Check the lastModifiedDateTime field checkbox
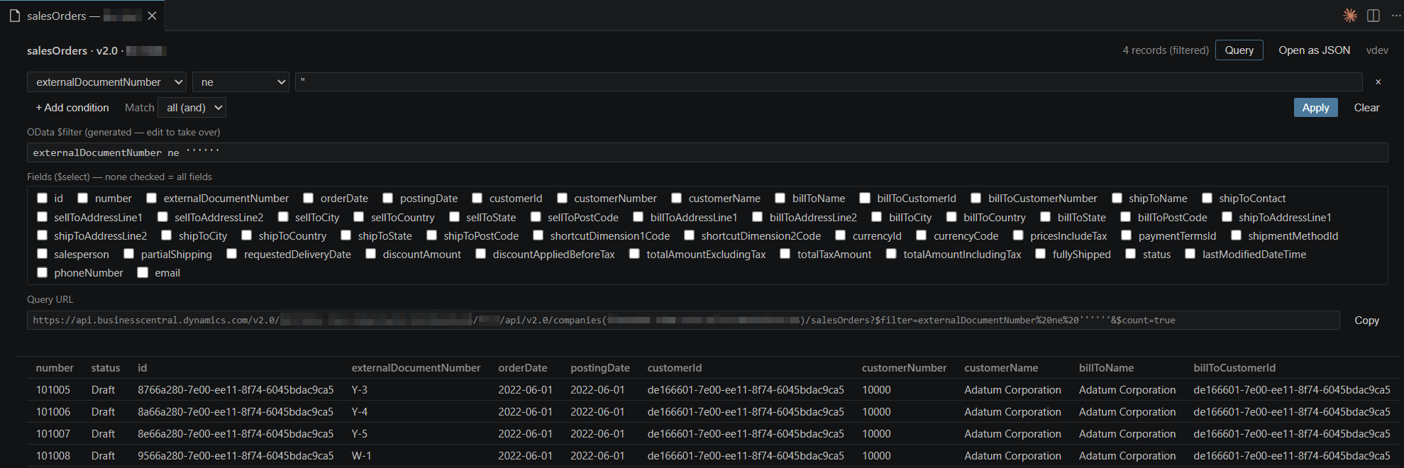This screenshot has width=1404, height=468. pos(1190,254)
